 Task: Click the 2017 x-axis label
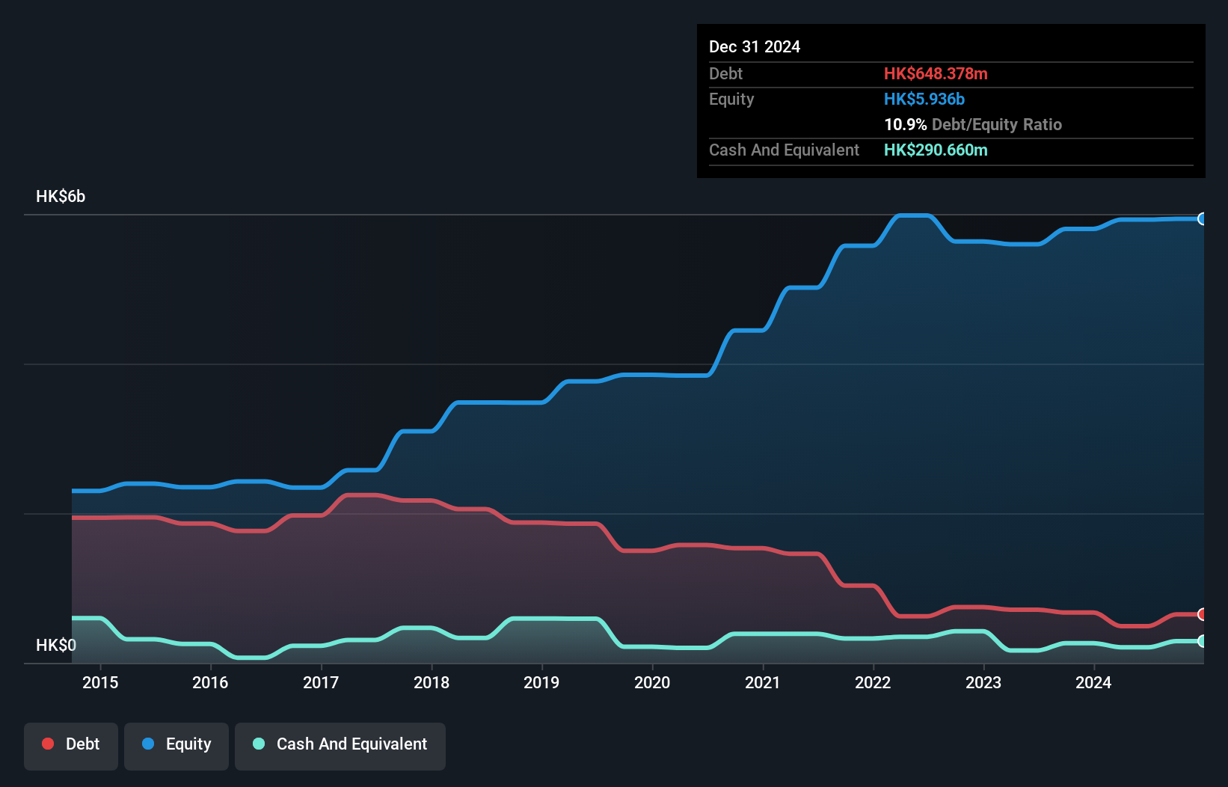coord(321,682)
